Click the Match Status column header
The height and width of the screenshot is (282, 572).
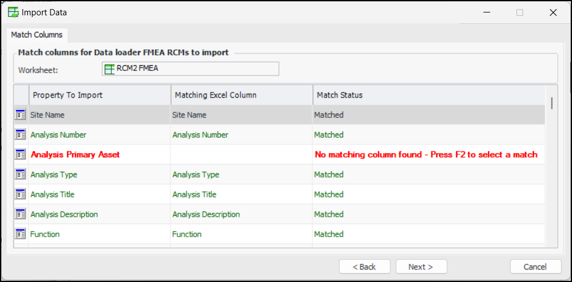[x=429, y=95]
